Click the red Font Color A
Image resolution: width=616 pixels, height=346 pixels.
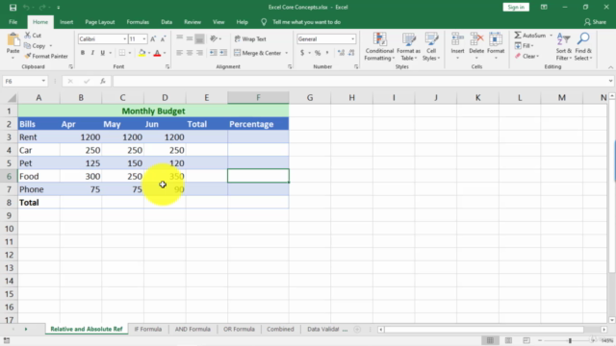[157, 53]
